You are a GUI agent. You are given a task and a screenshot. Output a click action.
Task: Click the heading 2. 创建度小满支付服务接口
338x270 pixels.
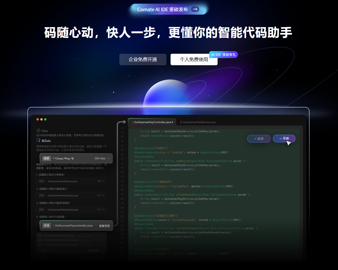pyautogui.click(x=52, y=189)
